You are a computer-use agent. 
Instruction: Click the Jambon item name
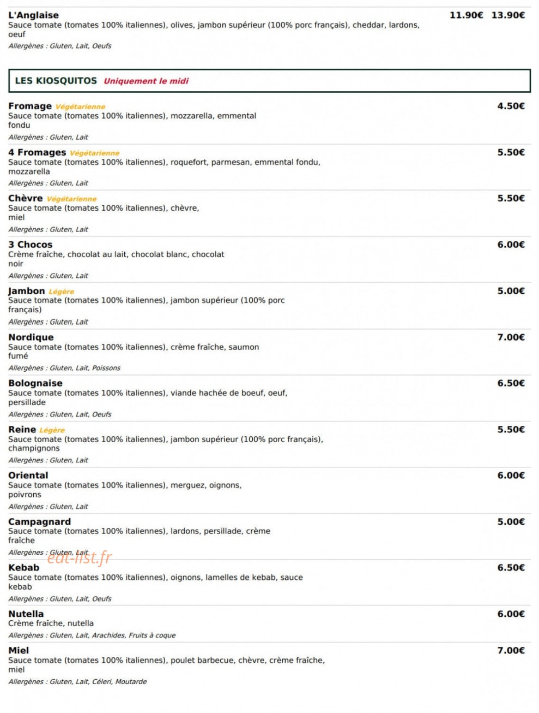(27, 291)
